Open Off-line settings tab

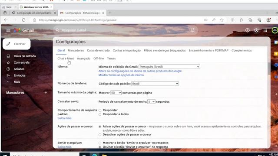pos(99,58)
